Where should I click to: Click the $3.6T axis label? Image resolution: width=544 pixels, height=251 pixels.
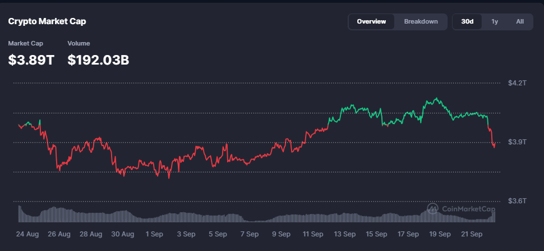517,201
